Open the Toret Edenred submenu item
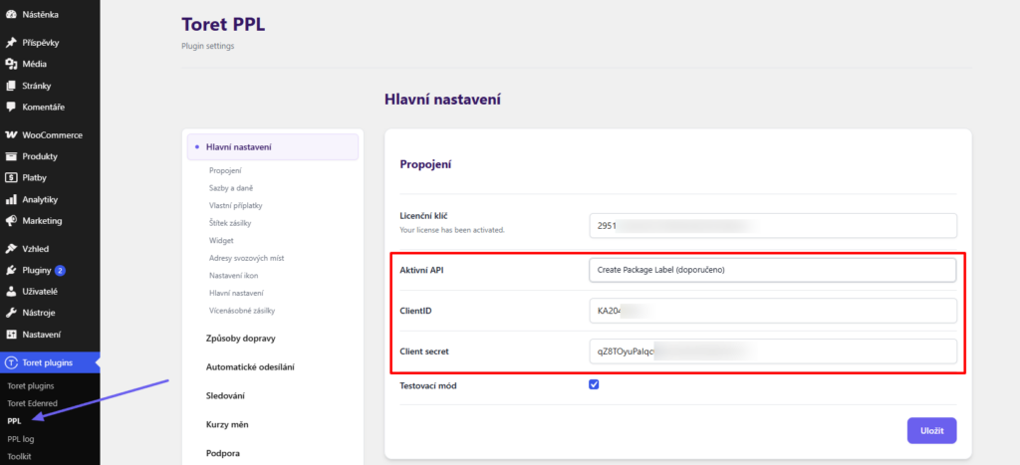This screenshot has width=1020, height=465. (x=32, y=403)
